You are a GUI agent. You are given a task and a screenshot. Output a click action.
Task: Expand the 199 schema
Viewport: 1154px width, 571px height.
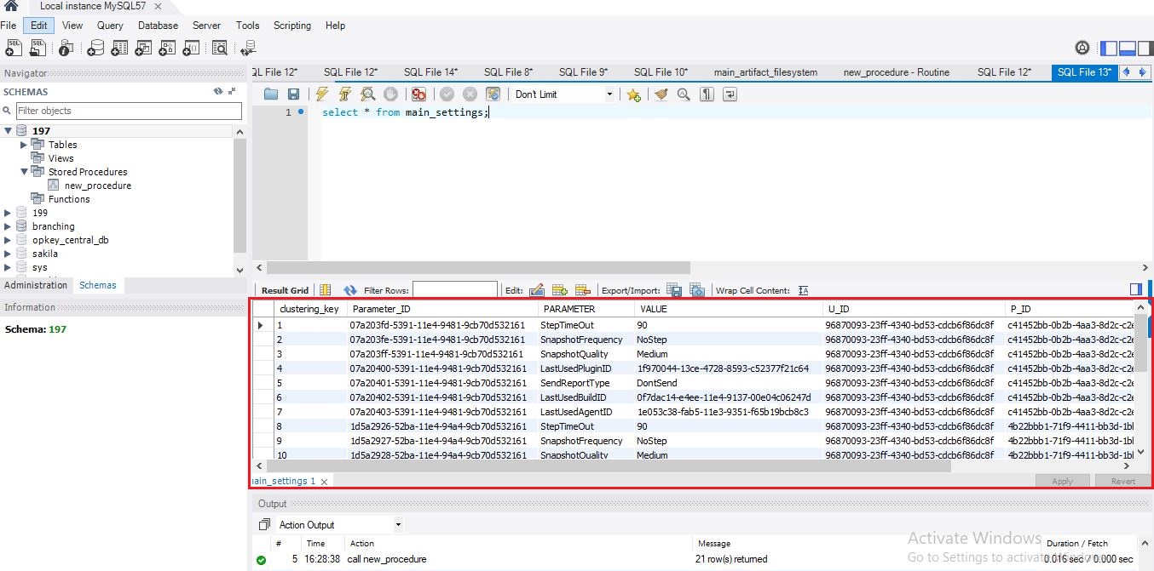click(x=9, y=213)
